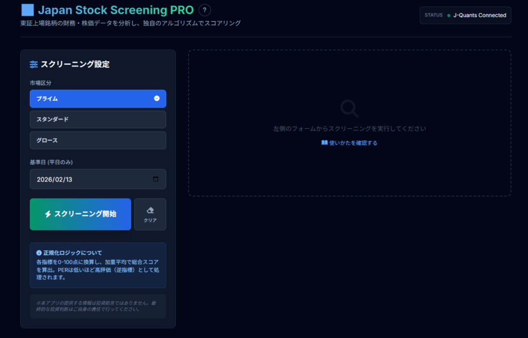Viewport: 528px width, 338px height.
Task: Click the open book icon
Action: 324,143
